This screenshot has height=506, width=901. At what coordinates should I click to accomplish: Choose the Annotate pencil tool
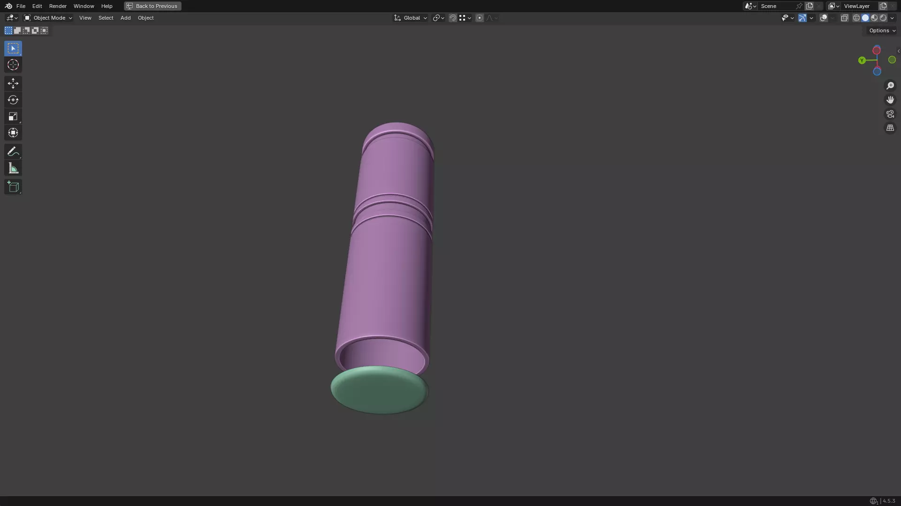[x=13, y=151]
